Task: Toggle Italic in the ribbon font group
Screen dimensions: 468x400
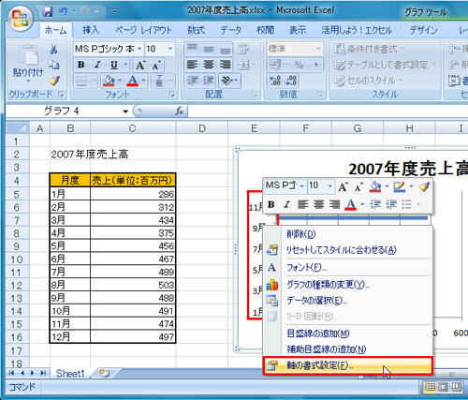Action: 97,65
